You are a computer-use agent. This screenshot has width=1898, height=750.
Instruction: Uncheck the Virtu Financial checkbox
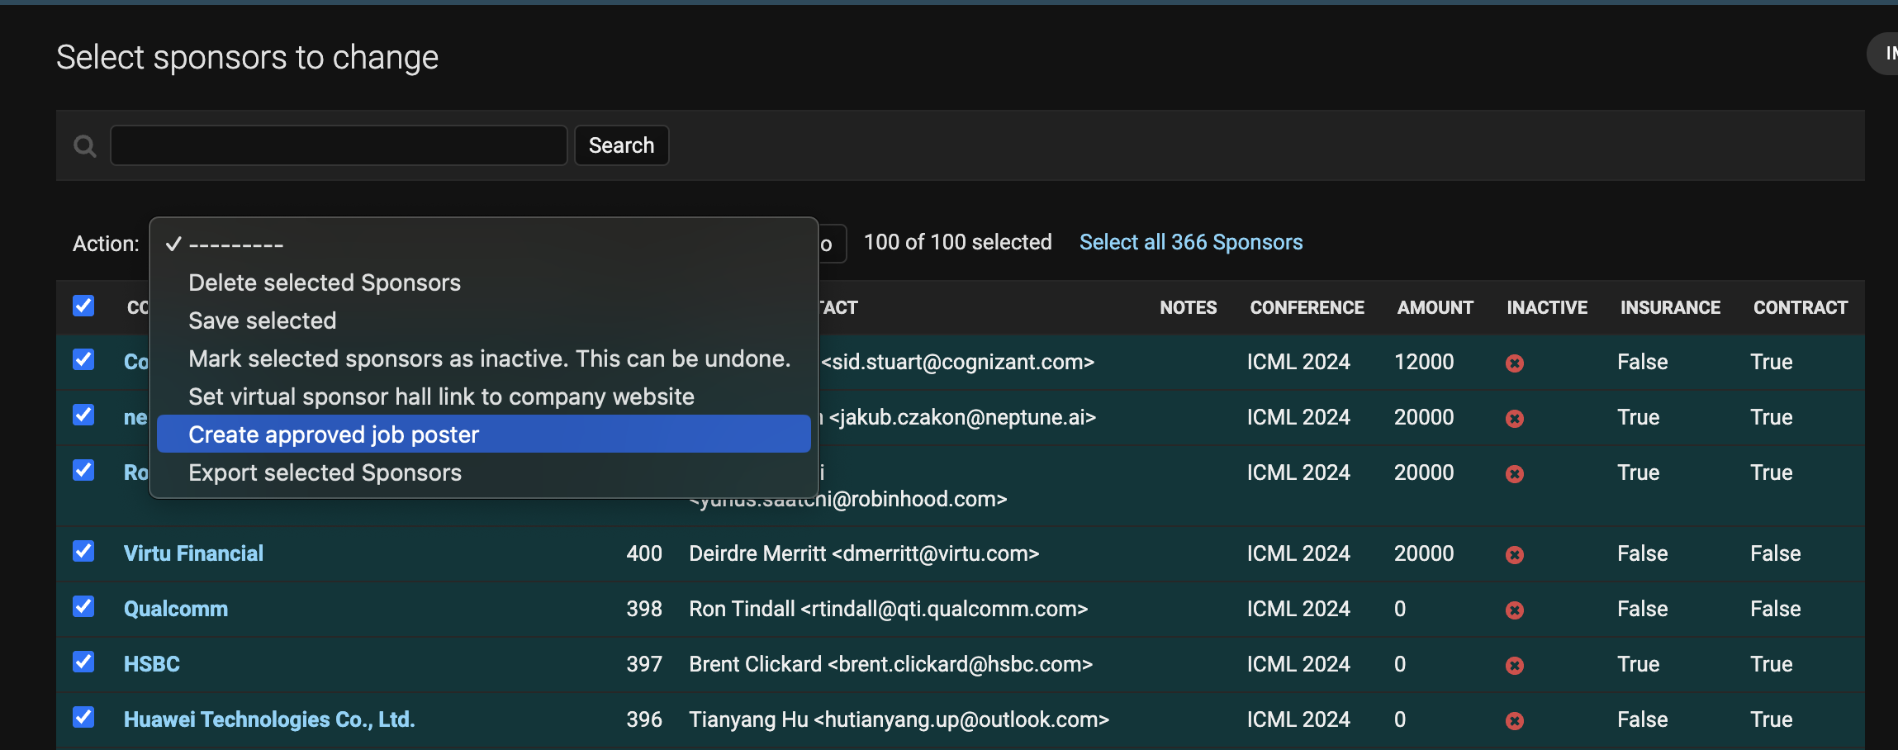(83, 551)
